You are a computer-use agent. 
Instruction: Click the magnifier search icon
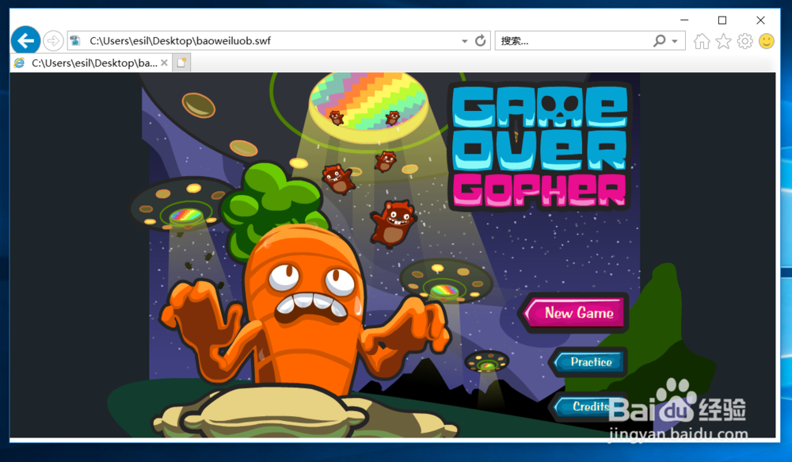pos(659,40)
